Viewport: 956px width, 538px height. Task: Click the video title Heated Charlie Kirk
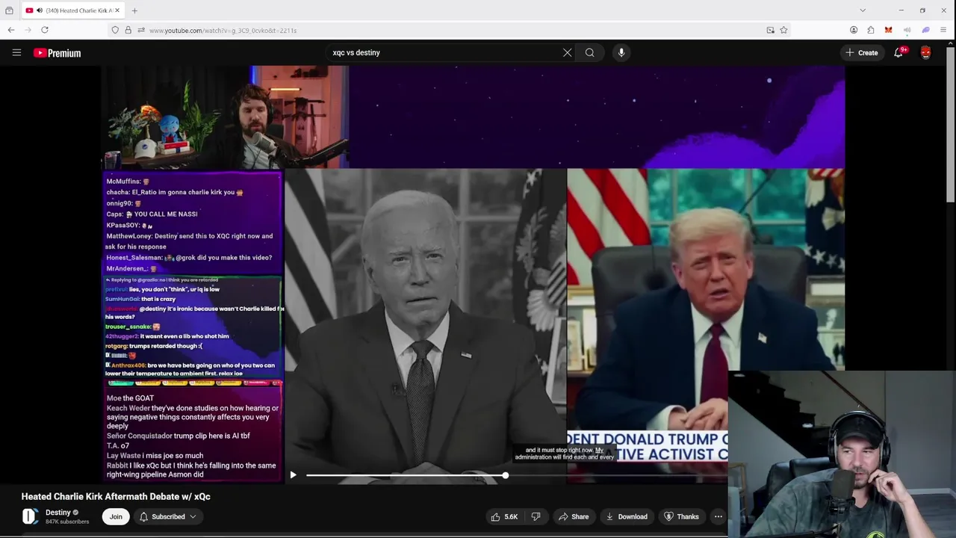point(116,496)
